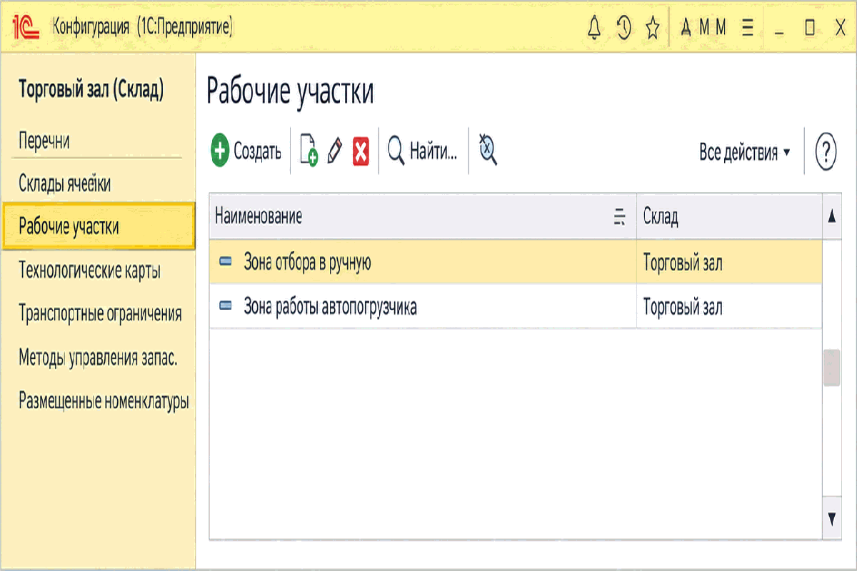This screenshot has height=571, width=857.
Task: Click the 1C logo icon
Action: click(26, 27)
